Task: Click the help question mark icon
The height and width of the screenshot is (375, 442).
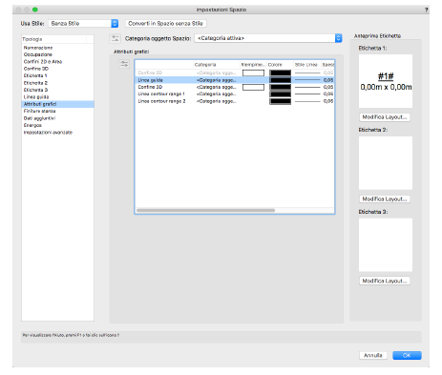Action: (x=426, y=10)
